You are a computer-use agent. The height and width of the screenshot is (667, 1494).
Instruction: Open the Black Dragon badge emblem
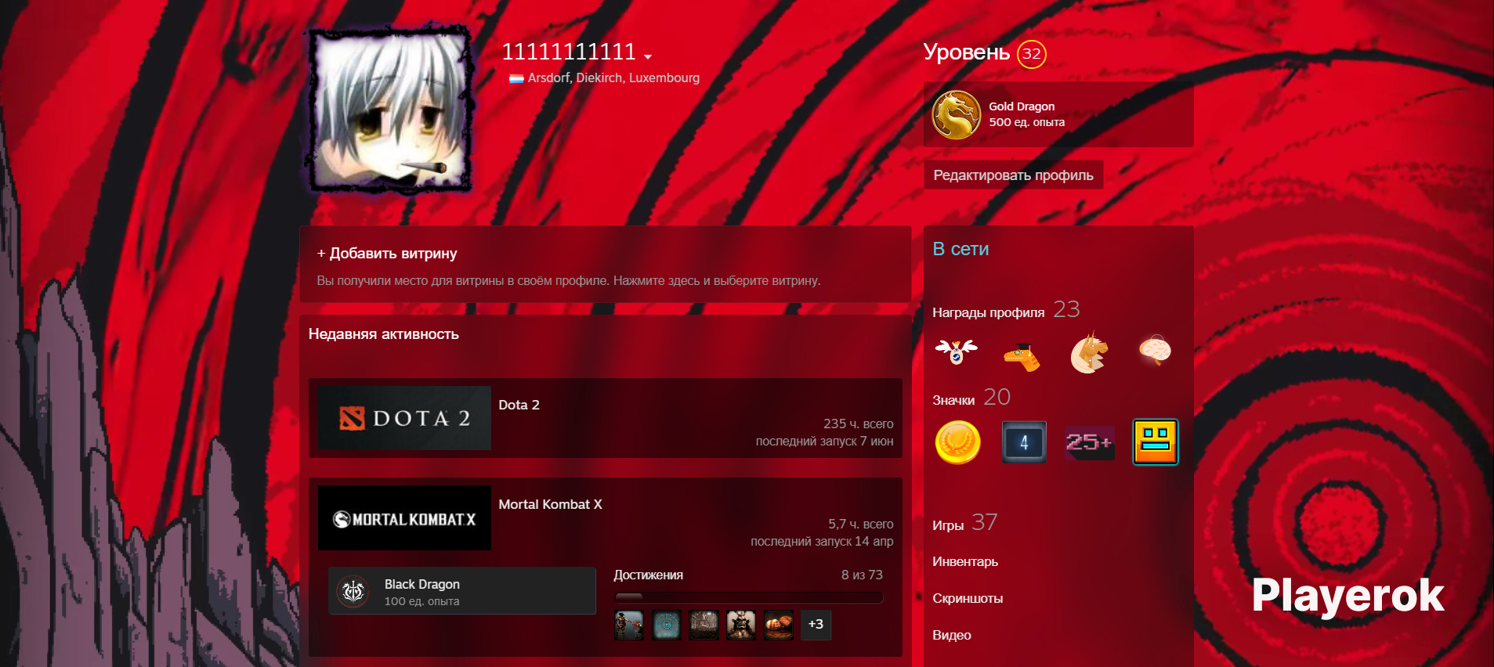(353, 591)
